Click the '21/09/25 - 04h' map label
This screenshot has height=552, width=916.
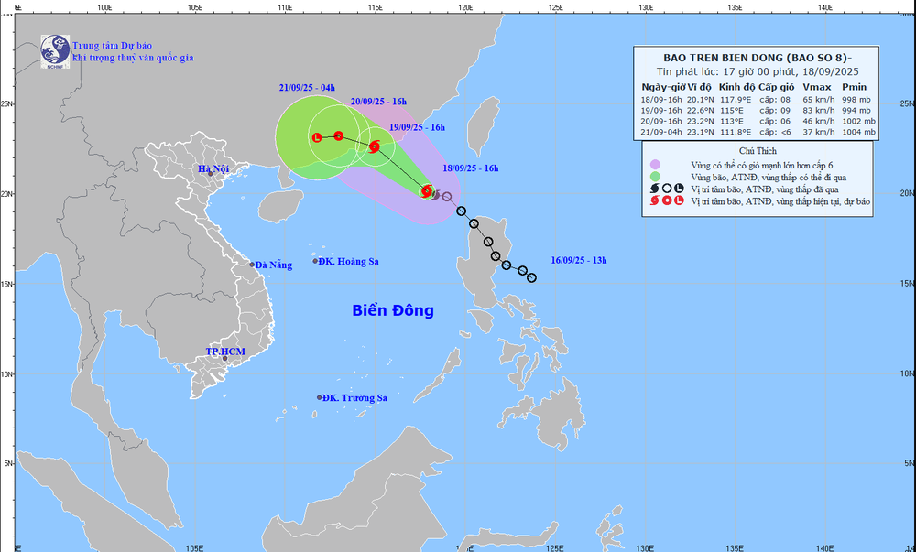pos(307,88)
